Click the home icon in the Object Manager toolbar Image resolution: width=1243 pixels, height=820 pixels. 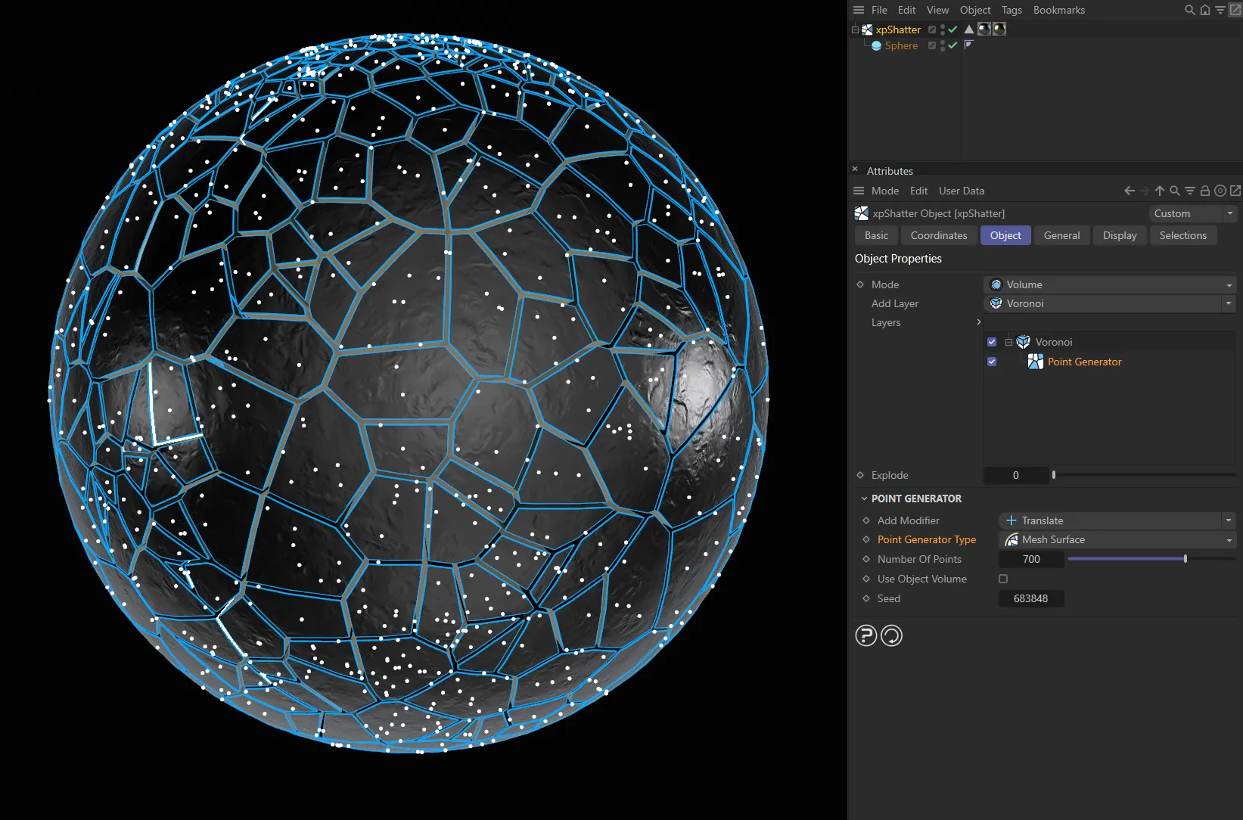pyautogui.click(x=1204, y=10)
